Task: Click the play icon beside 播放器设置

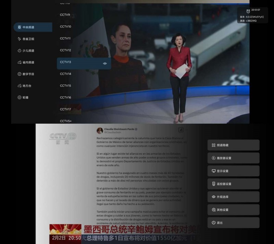Action: [213, 158]
